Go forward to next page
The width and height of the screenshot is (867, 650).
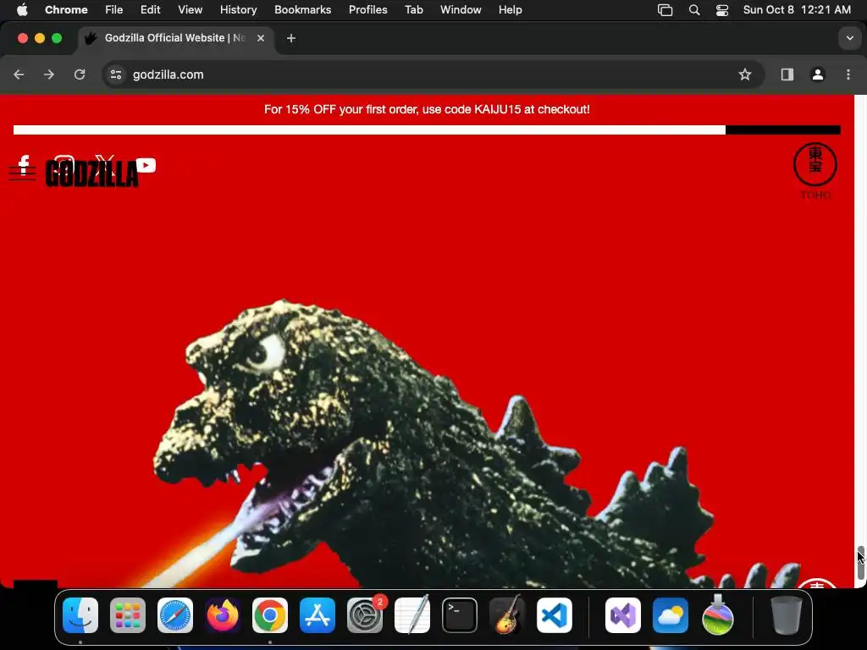pos(49,74)
